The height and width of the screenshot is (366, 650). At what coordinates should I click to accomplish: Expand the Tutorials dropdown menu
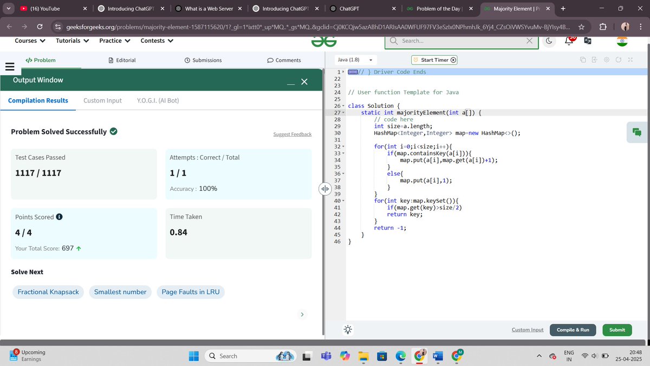tap(73, 41)
